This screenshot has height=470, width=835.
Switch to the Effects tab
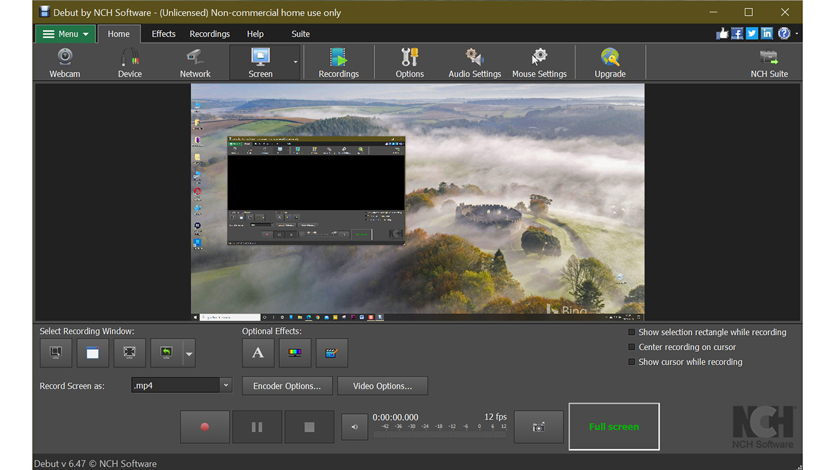164,34
